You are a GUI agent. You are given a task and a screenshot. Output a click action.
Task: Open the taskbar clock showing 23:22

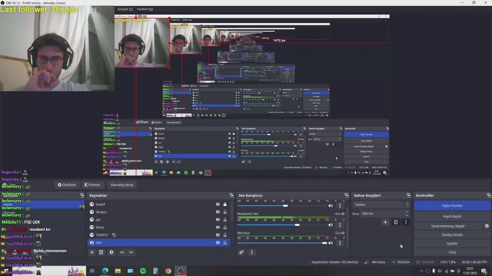coord(469,271)
